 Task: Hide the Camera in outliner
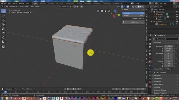(177, 14)
